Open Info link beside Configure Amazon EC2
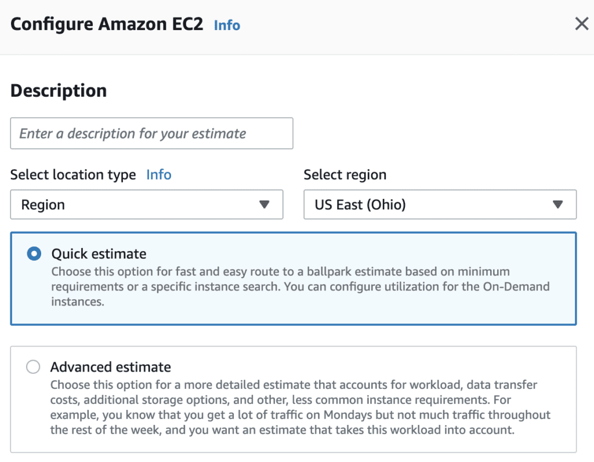594x462 pixels. tap(227, 26)
